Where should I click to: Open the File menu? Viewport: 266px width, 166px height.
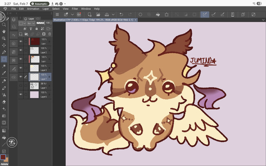14,9
